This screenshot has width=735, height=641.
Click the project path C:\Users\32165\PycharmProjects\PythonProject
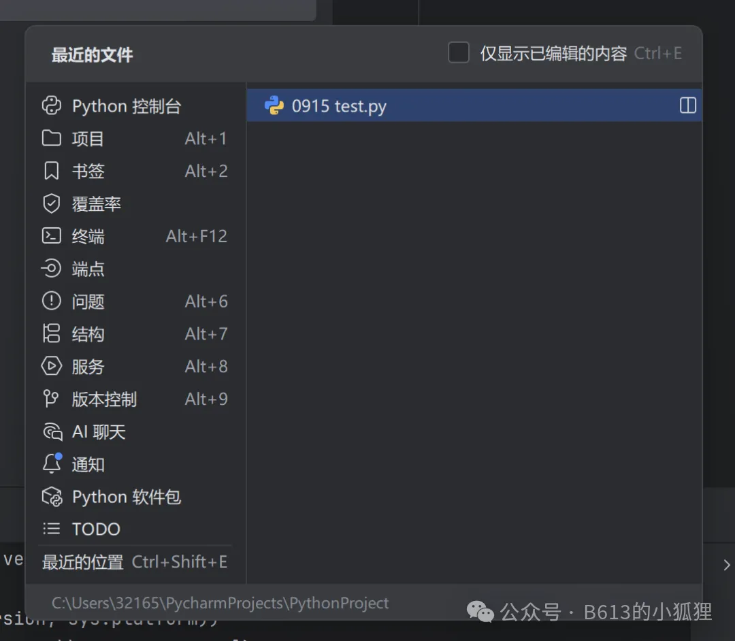coord(220,603)
